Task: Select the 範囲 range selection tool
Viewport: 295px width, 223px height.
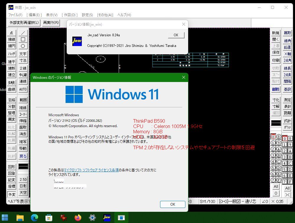Action: [23, 100]
